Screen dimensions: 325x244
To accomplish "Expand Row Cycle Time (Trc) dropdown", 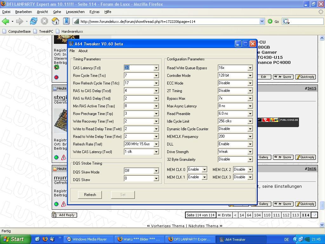I will click(156, 76).
